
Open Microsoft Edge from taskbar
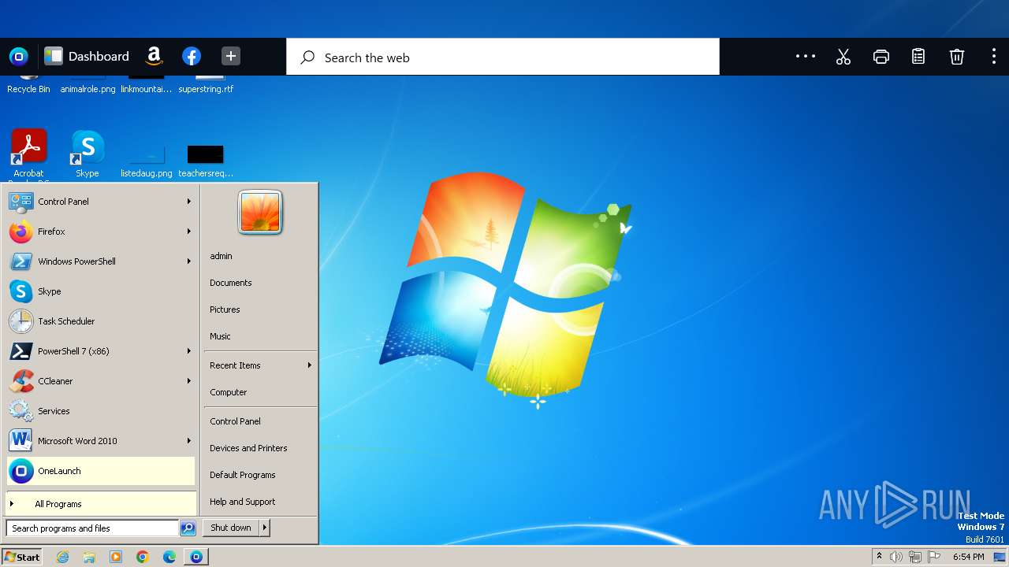[169, 557]
